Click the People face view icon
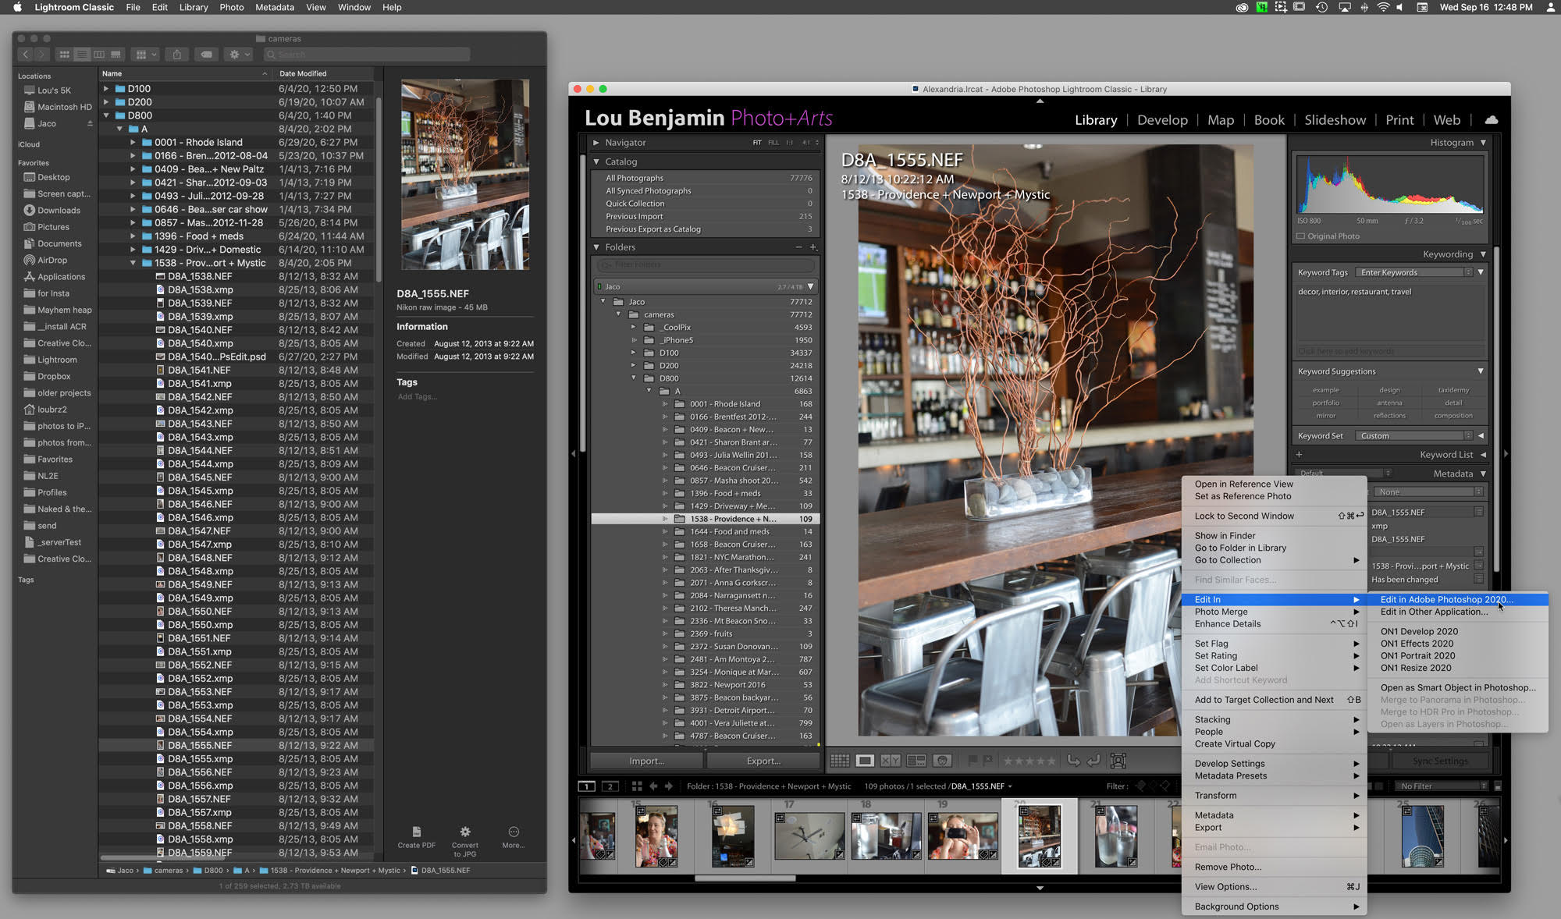 point(942,761)
